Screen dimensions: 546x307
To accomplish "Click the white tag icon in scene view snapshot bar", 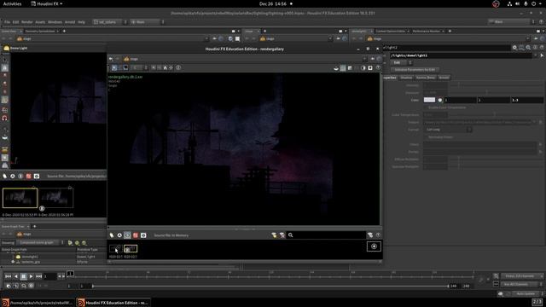I will point(4,177).
